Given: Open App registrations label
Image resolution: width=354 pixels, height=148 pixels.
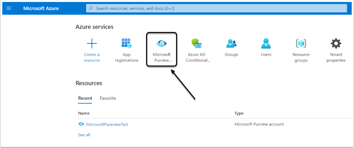Looking at the screenshot, I should coord(127,57).
